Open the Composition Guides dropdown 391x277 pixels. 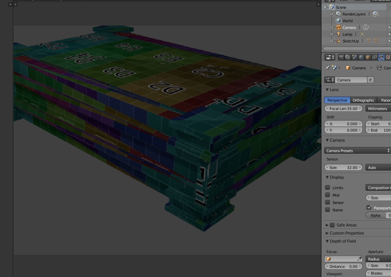pos(378,188)
